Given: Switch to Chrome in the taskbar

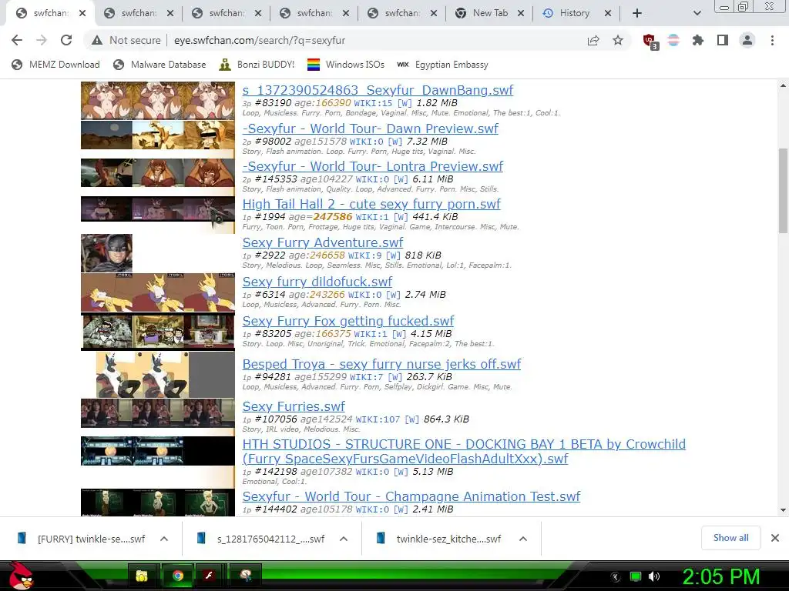Looking at the screenshot, I should click(x=177, y=576).
